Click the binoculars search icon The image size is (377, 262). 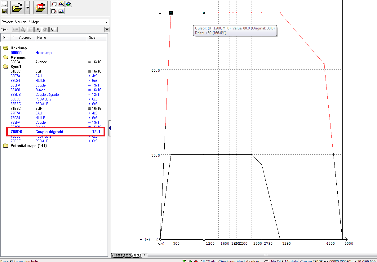pos(68,4)
